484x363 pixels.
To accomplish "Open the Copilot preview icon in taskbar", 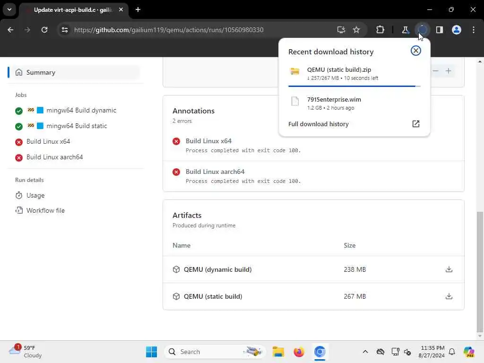I will point(468,352).
